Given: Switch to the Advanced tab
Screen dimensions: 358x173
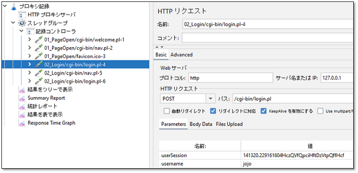Looking at the screenshot, I should (x=181, y=55).
